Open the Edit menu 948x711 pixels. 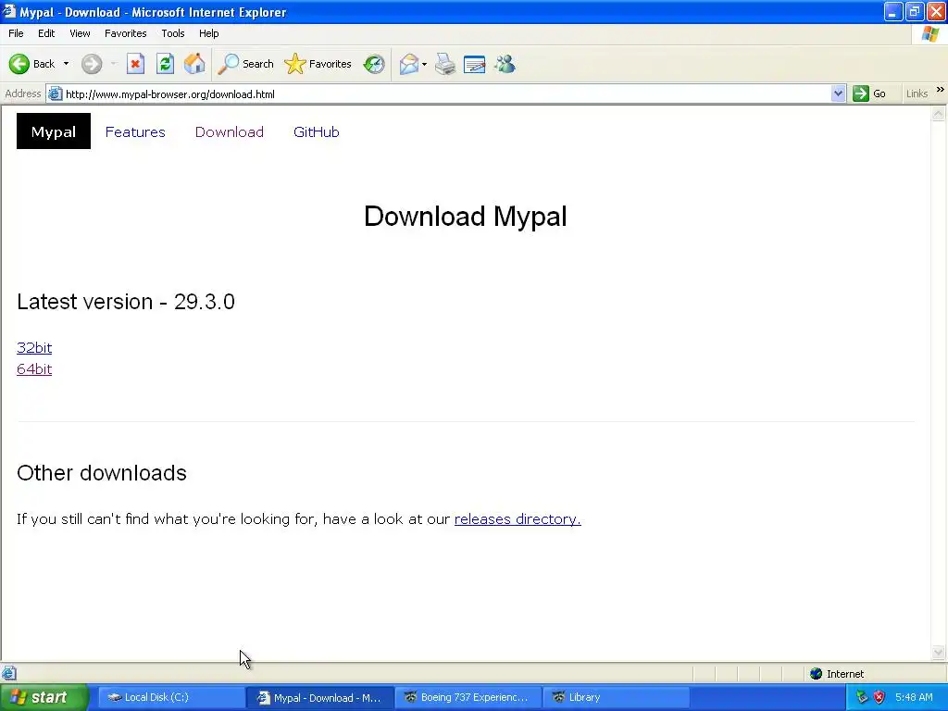(46, 33)
